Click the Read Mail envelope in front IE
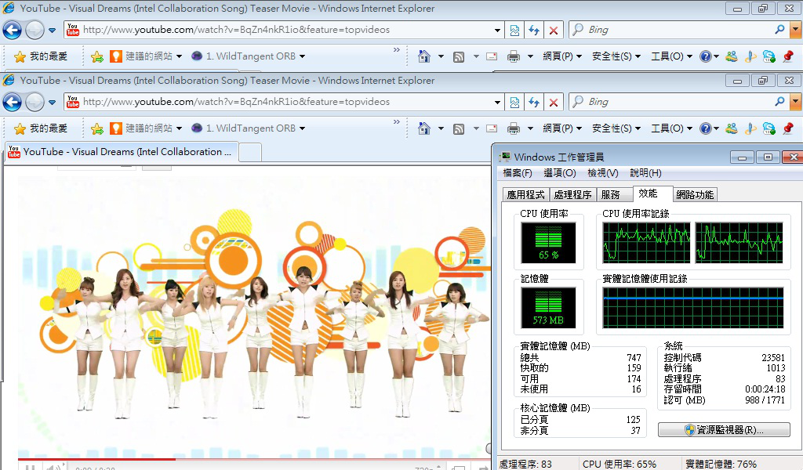This screenshot has height=470, width=803. 492,128
